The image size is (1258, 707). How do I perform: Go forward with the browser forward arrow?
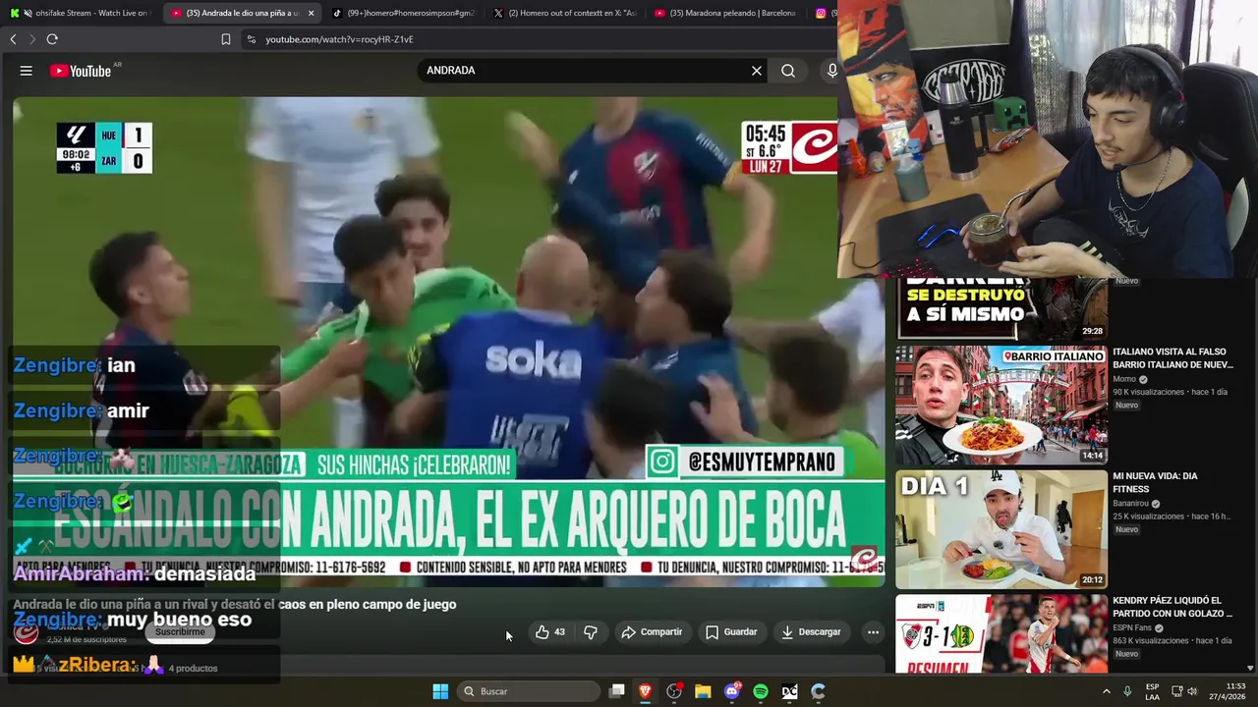tap(31, 39)
